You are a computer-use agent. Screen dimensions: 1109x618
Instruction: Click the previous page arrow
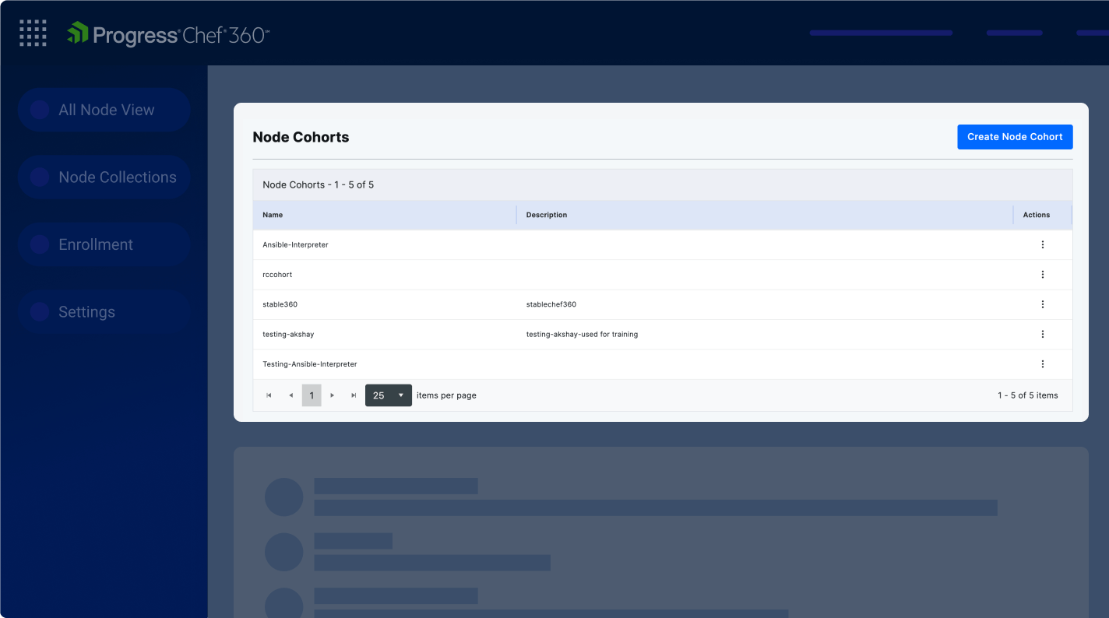click(x=290, y=395)
